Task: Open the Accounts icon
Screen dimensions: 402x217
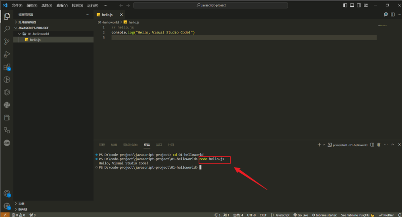Action: (x=7, y=193)
